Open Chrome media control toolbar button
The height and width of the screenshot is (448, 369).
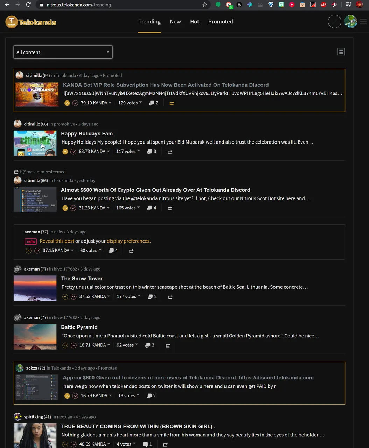tap(348, 5)
